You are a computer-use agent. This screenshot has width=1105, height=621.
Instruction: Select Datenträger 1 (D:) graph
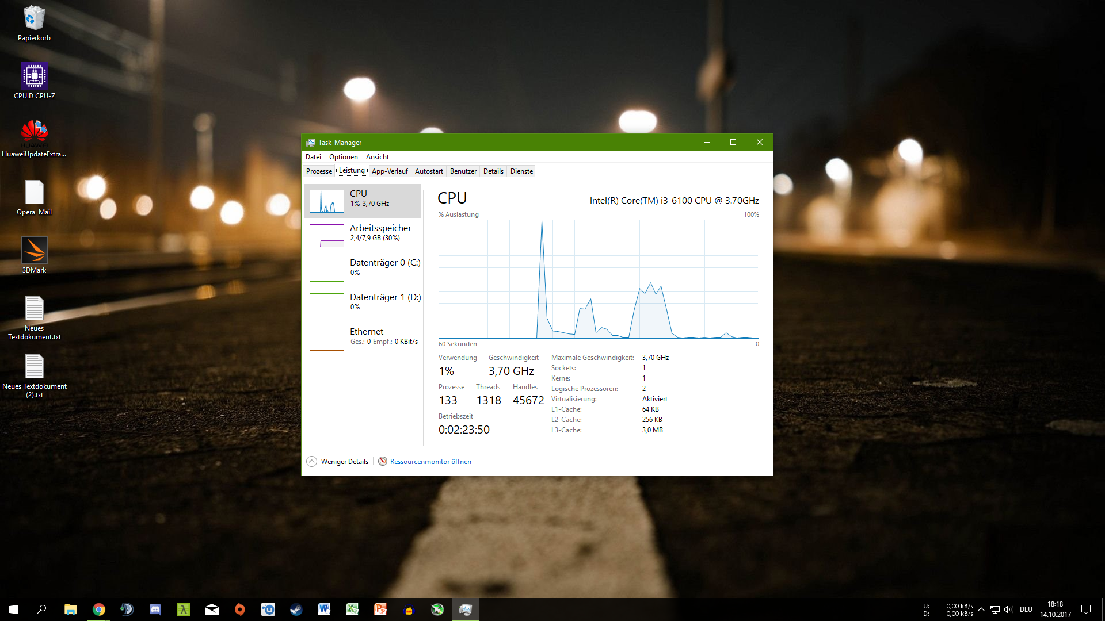click(363, 304)
